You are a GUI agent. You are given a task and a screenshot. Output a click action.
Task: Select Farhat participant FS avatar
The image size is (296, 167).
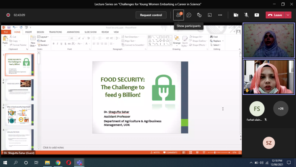(256, 109)
